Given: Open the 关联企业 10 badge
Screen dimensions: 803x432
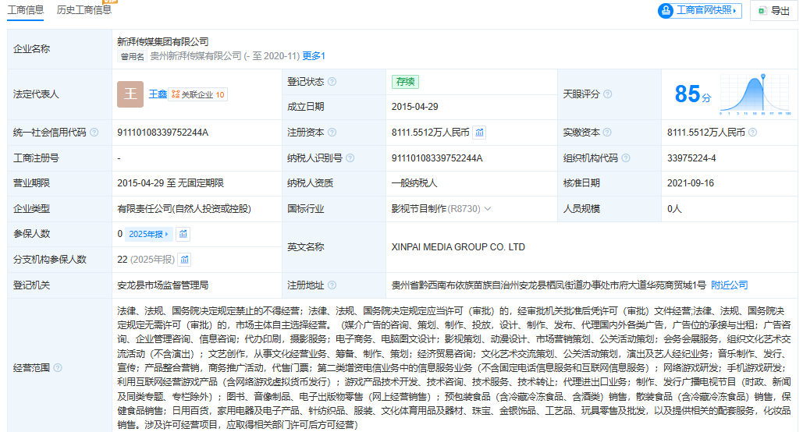Looking at the screenshot, I should (x=197, y=94).
